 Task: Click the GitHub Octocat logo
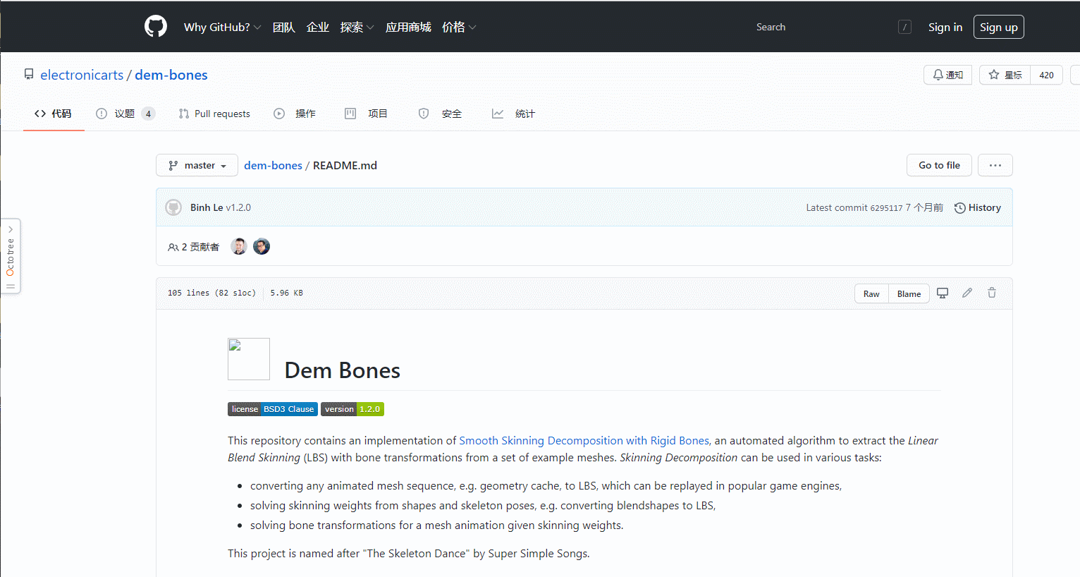click(x=156, y=27)
